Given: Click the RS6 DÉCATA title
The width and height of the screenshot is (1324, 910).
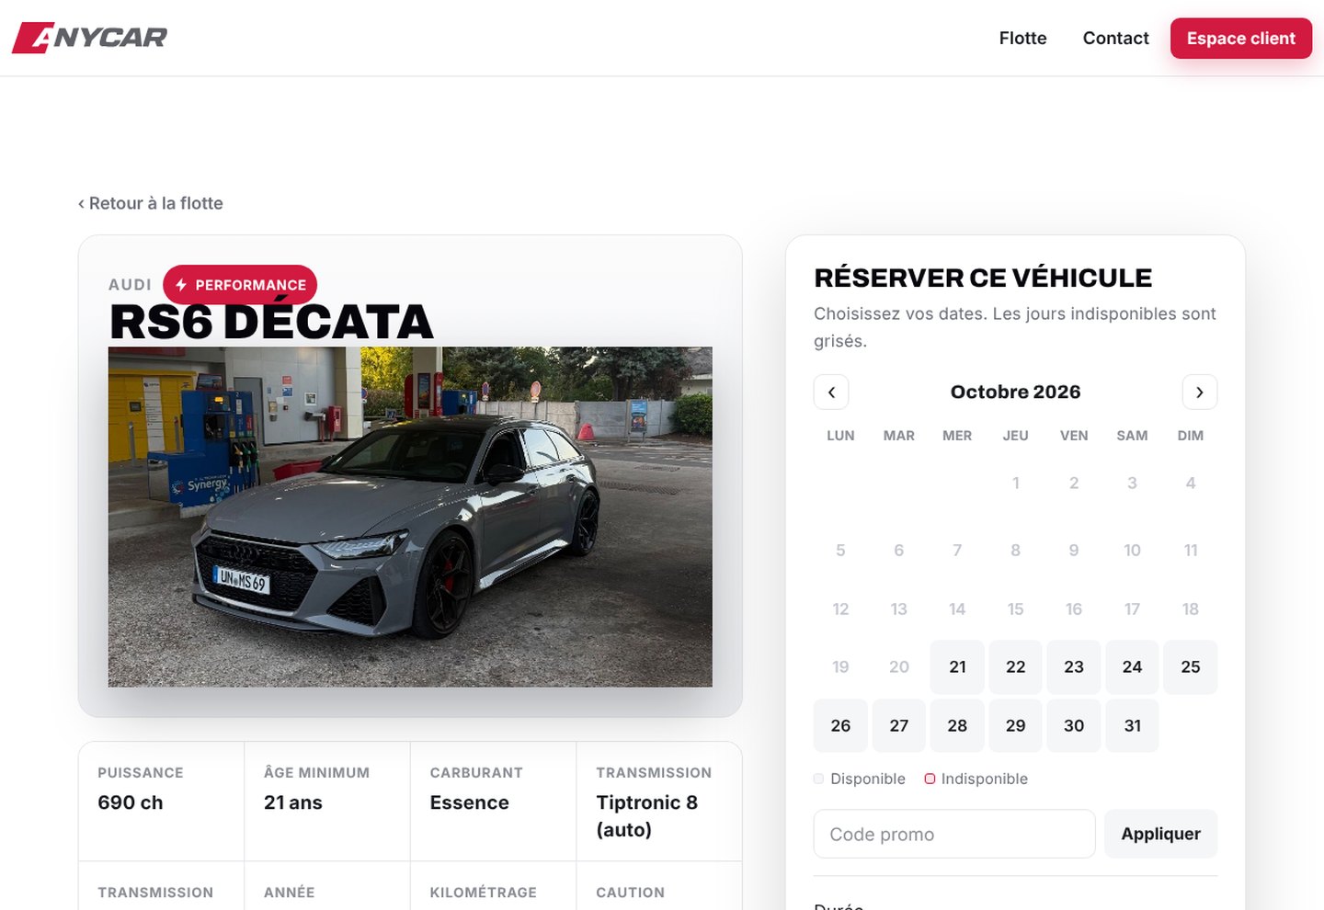Looking at the screenshot, I should click(271, 322).
